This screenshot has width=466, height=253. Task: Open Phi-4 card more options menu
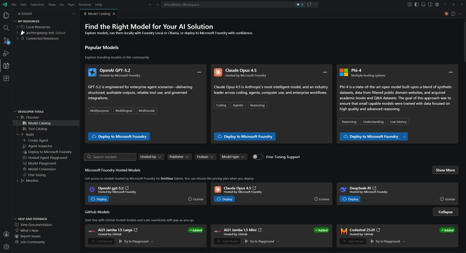(x=451, y=72)
